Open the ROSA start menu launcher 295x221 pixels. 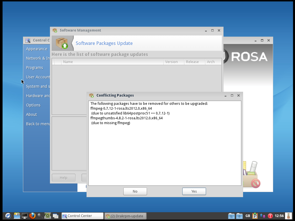point(8,216)
